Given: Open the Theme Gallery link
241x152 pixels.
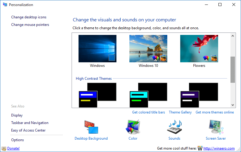Looking at the screenshot, I should tap(180, 112).
